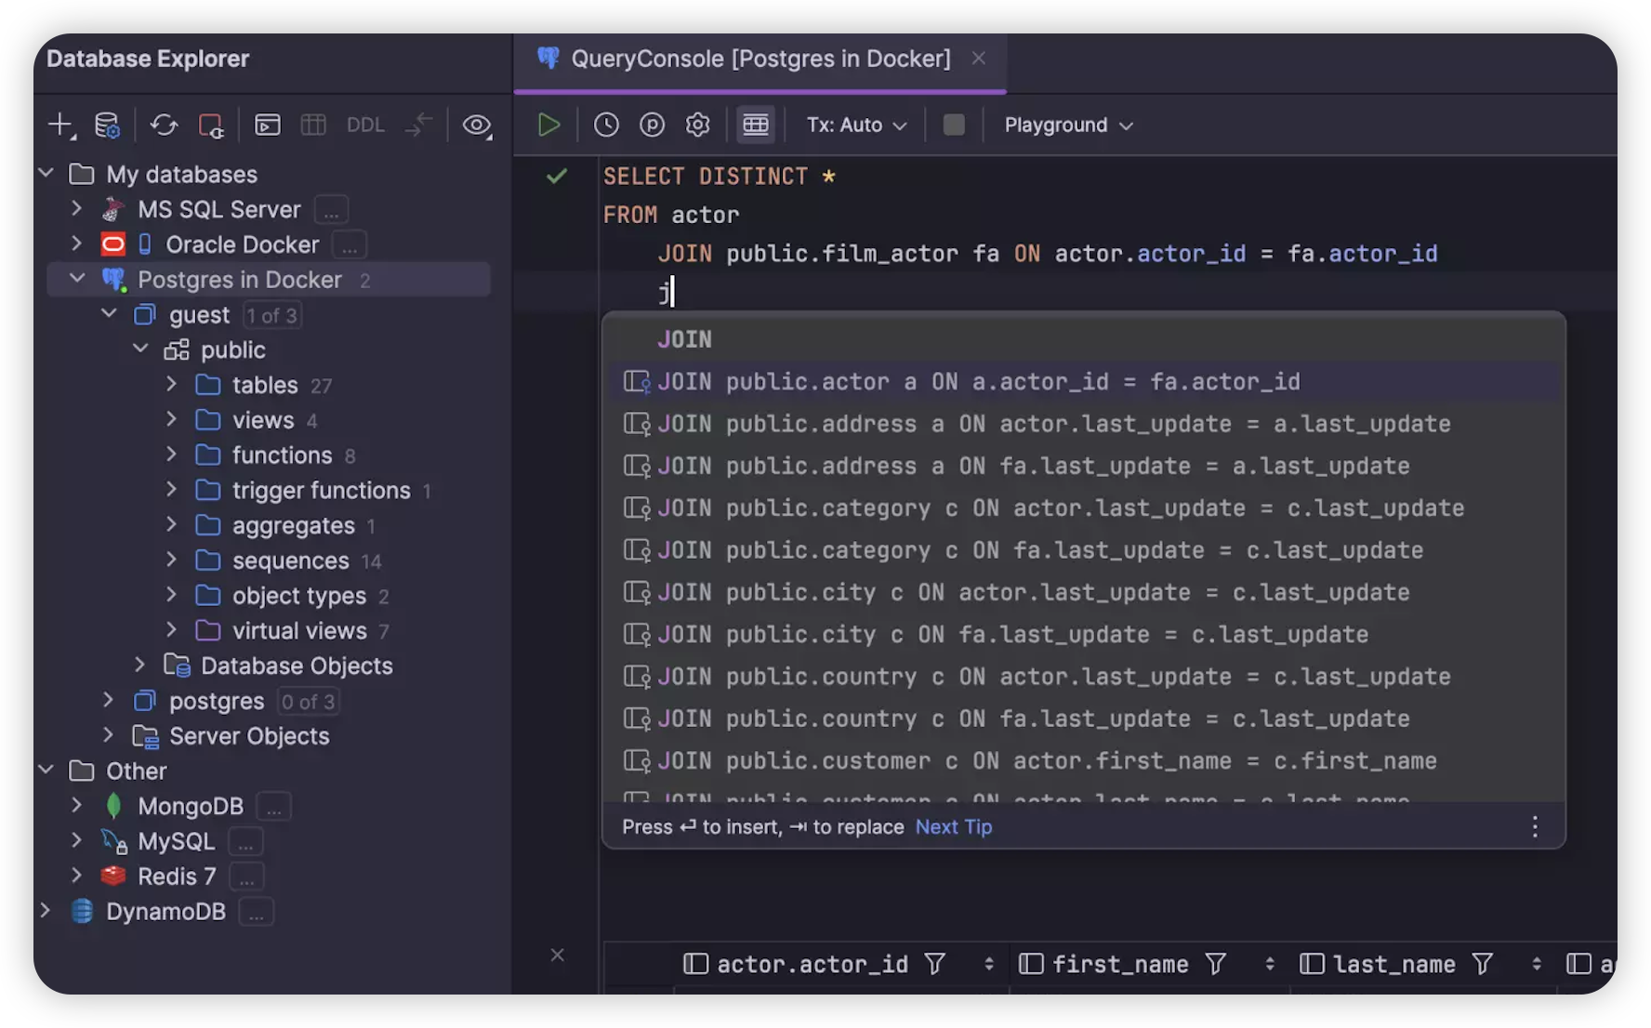The height and width of the screenshot is (1028, 1651).
Task: Refresh the database tree
Action: tap(164, 125)
